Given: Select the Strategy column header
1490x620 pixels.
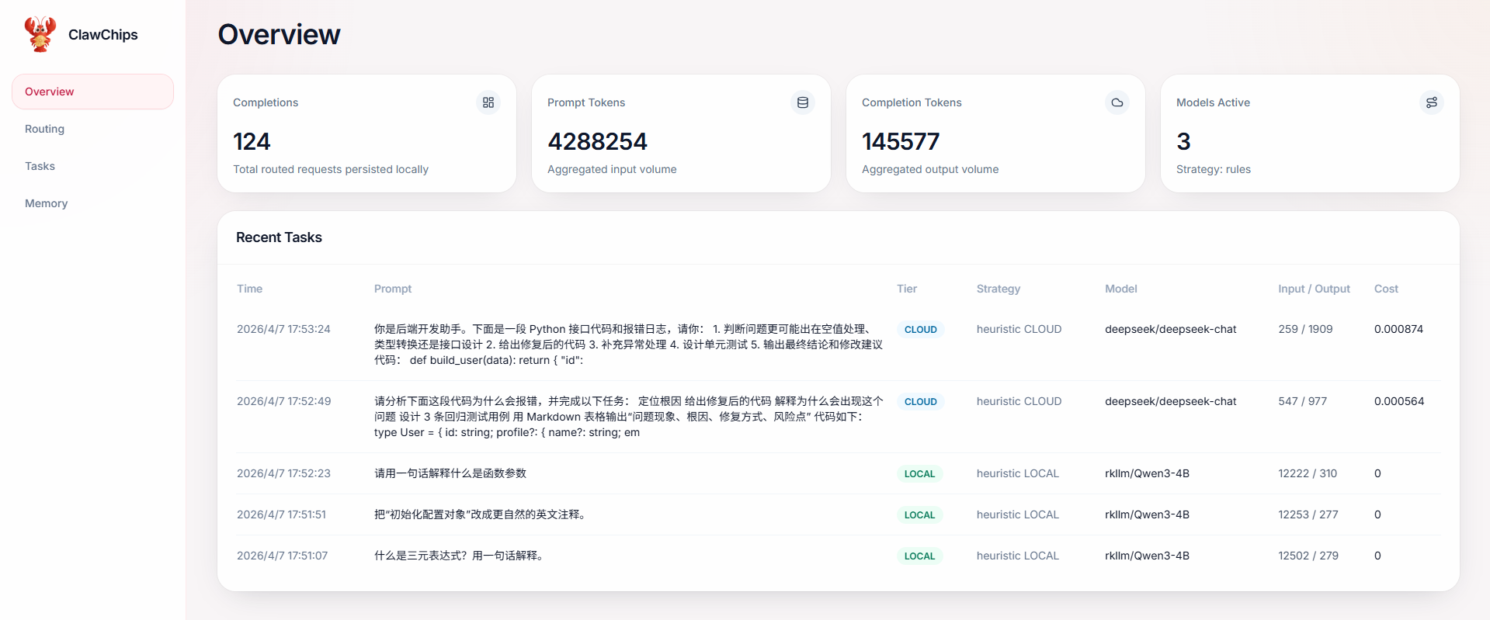Looking at the screenshot, I should (x=999, y=289).
